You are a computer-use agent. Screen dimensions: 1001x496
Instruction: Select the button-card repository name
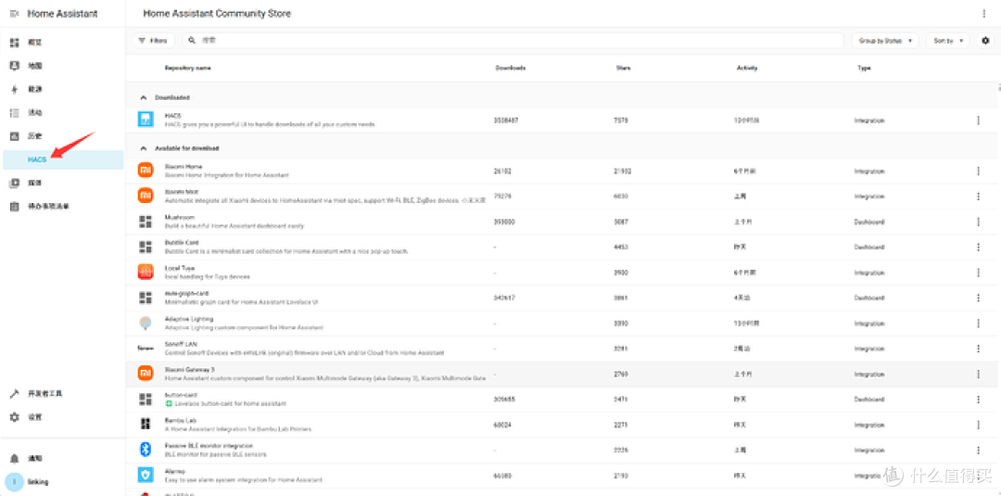180,395
